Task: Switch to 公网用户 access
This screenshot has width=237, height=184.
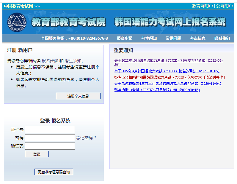Action: coord(224,6)
